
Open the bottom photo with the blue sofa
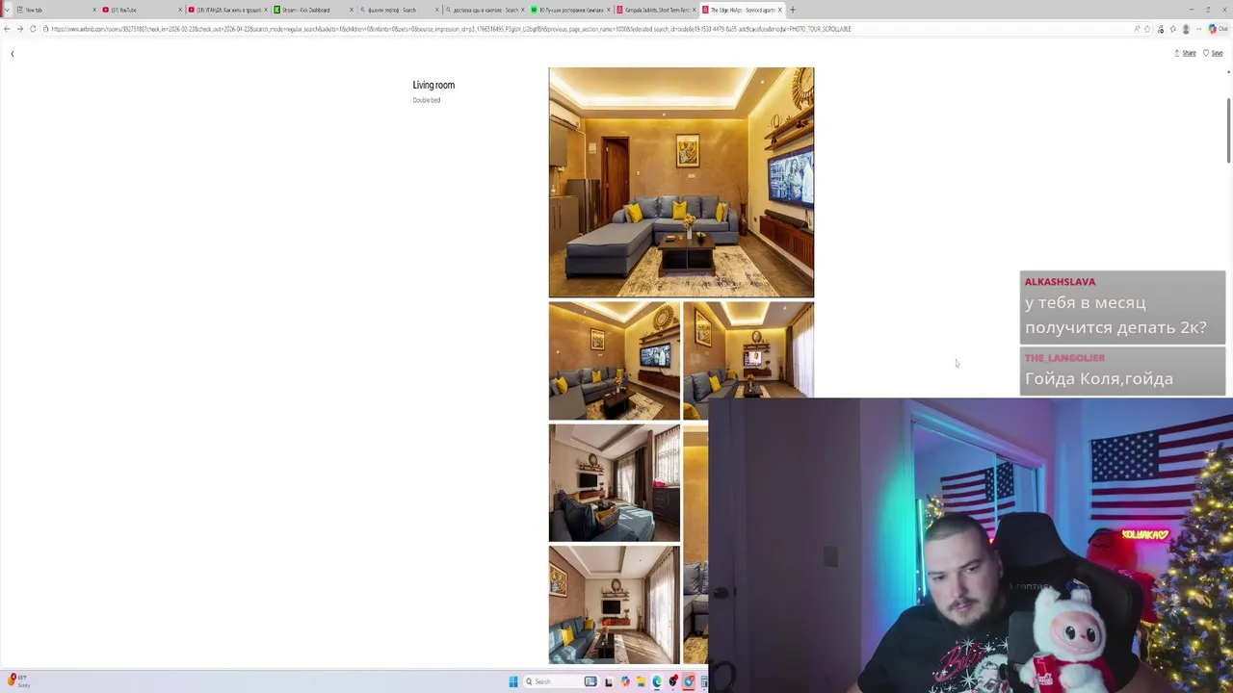[615, 604]
